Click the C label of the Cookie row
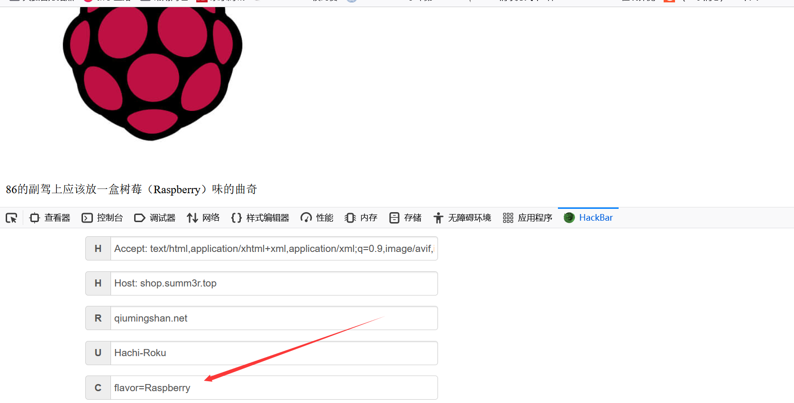The width and height of the screenshot is (794, 403). 98,388
